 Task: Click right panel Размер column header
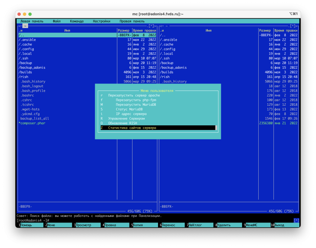pos(265,31)
